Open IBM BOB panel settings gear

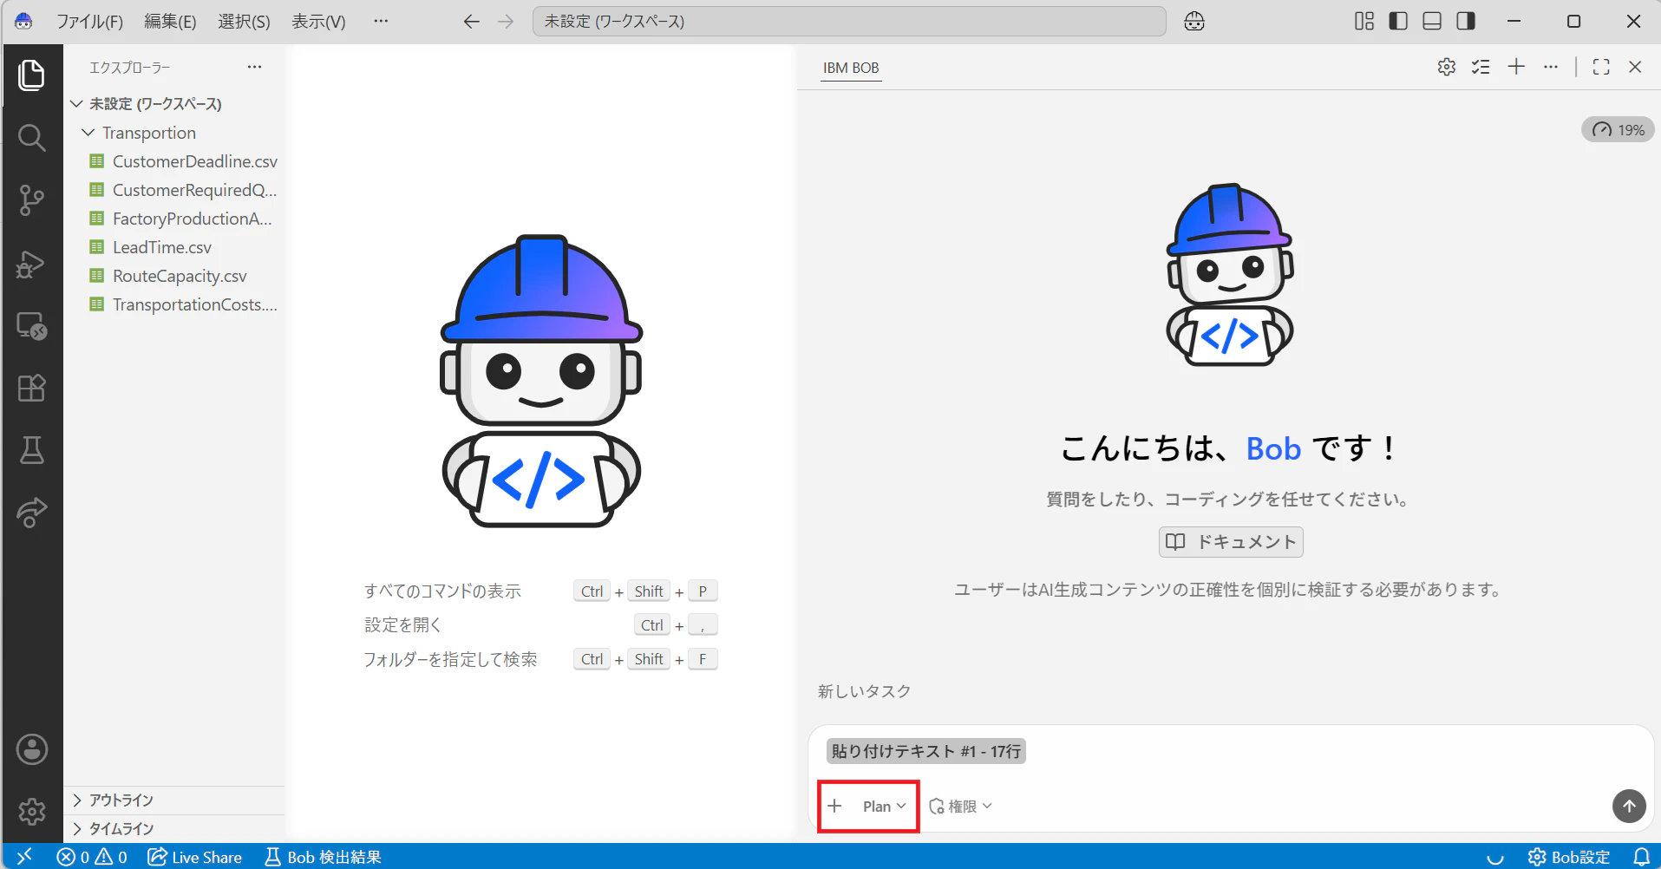tap(1447, 67)
